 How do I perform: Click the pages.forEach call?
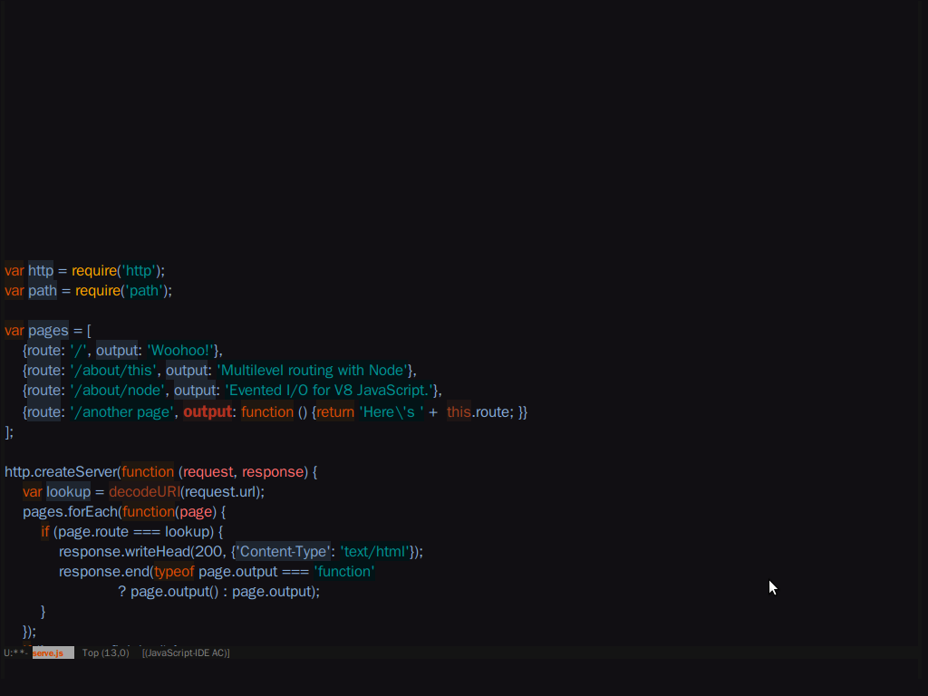click(71, 512)
